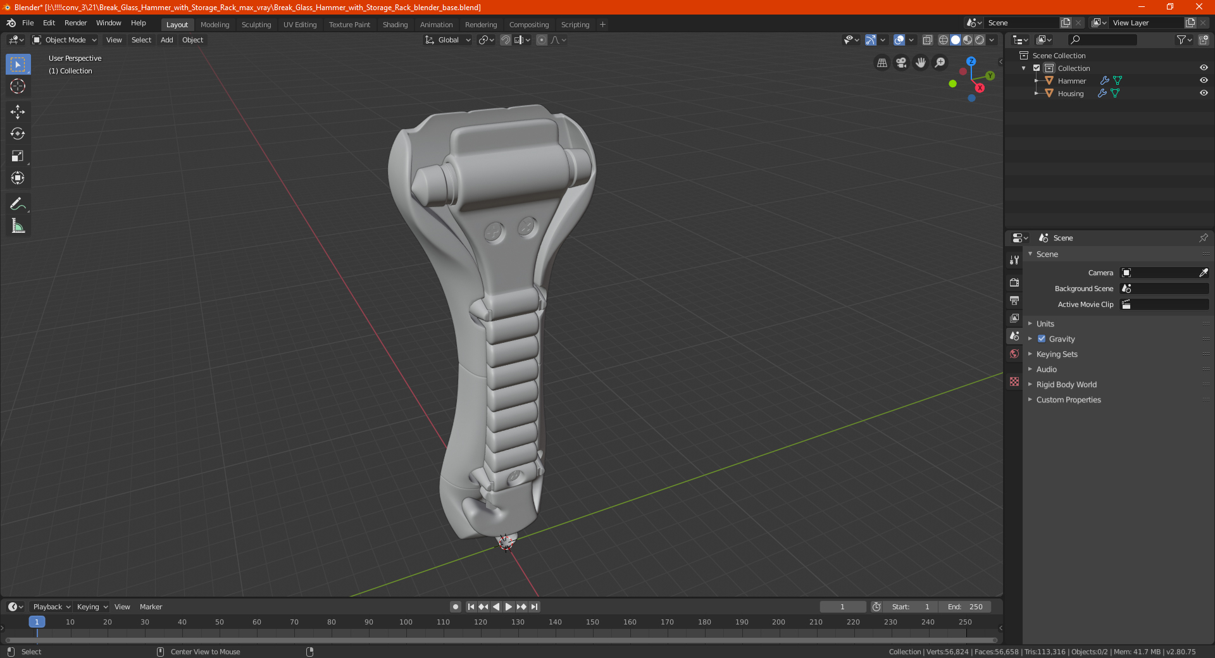This screenshot has height=658, width=1215.
Task: Switch to the Sculpting workspace tab
Action: [x=256, y=25]
